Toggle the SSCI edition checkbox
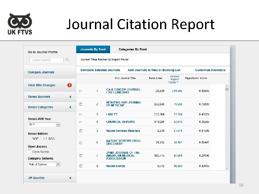259x194 pixels. point(45,139)
